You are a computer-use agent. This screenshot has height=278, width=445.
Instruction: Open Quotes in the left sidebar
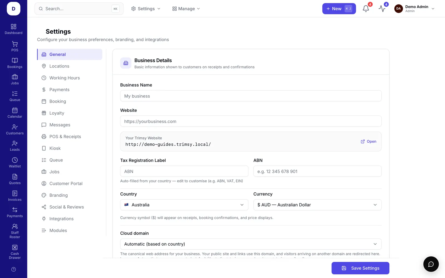click(x=15, y=179)
